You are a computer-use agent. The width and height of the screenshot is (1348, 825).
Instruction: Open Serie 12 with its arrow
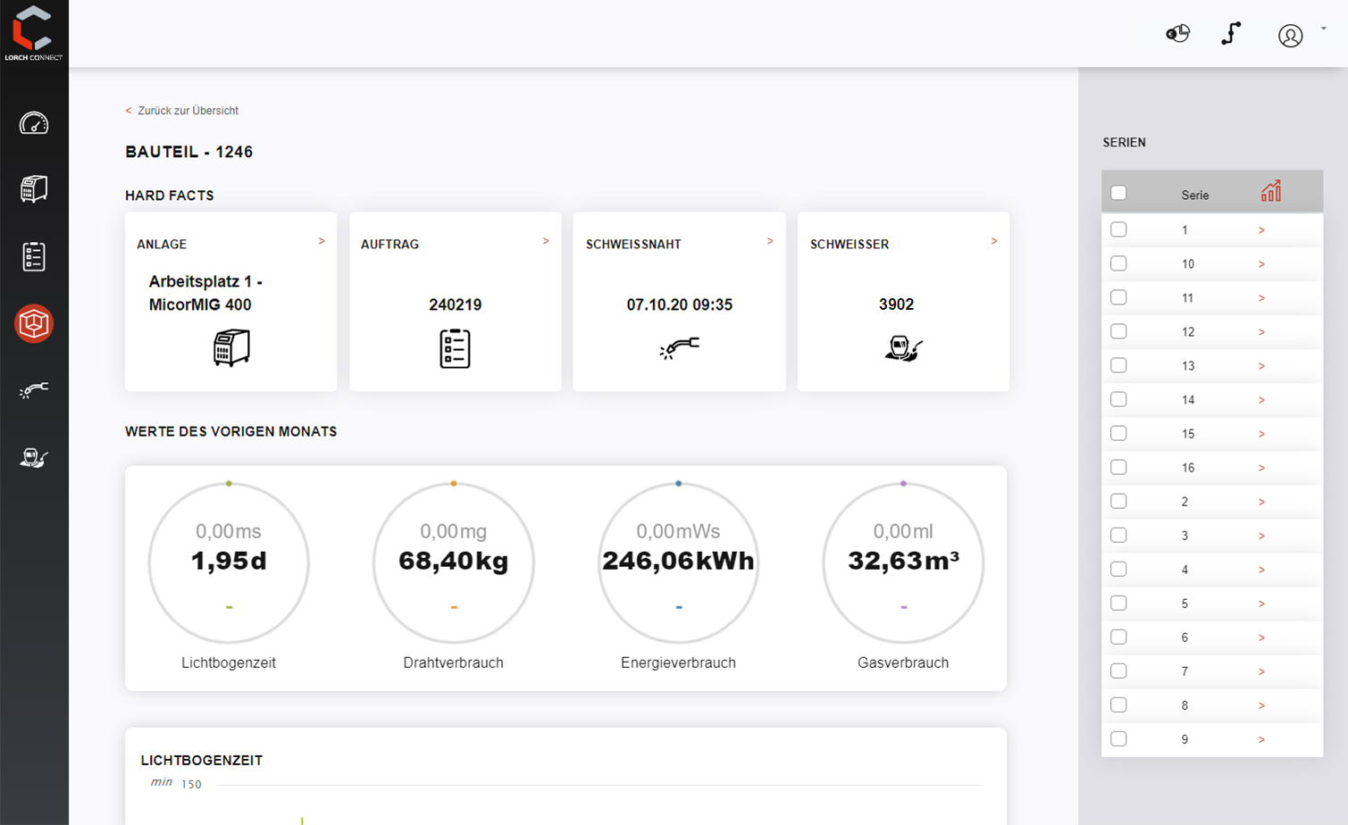tap(1261, 332)
